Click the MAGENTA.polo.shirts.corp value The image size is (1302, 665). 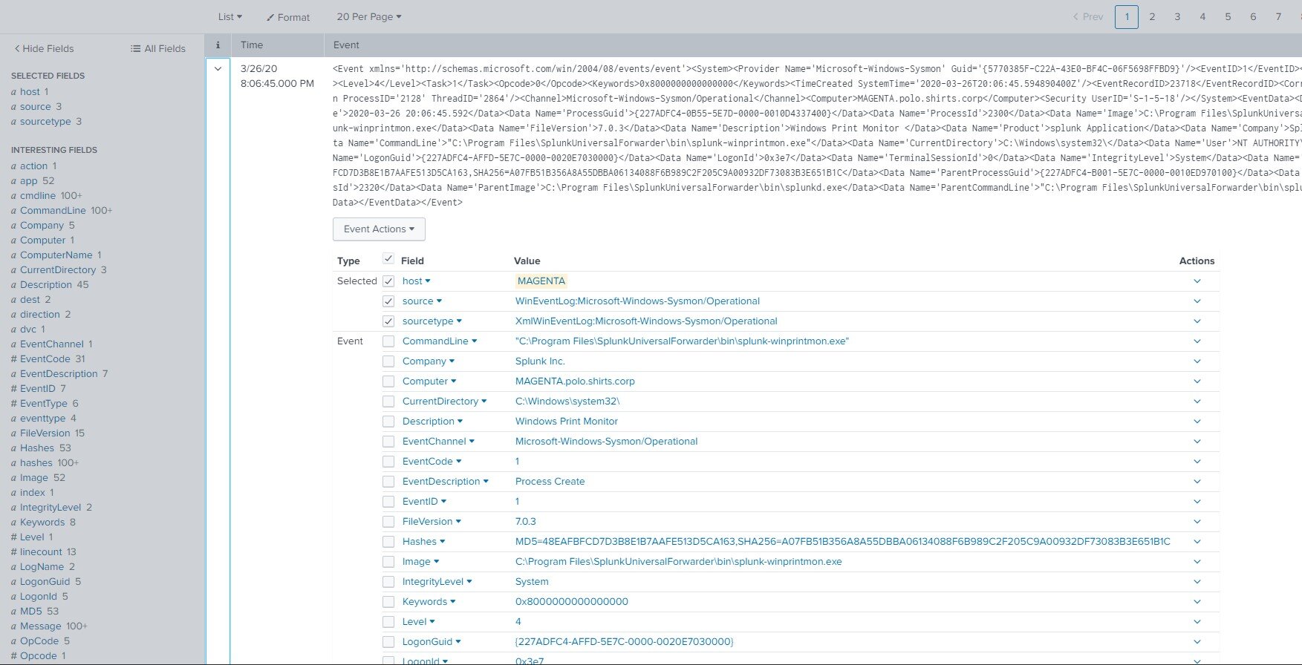click(x=575, y=381)
